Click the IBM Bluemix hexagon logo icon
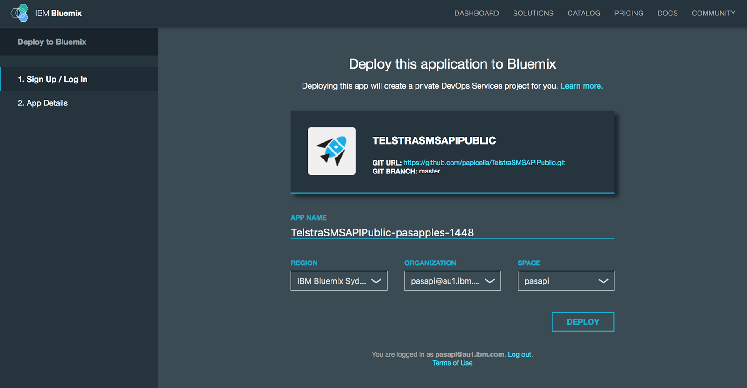The width and height of the screenshot is (747, 388). [20, 13]
